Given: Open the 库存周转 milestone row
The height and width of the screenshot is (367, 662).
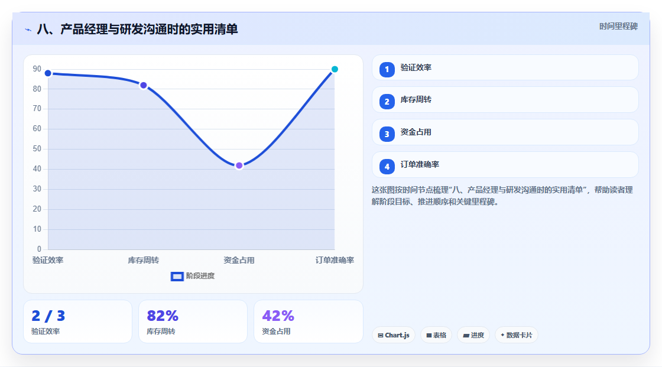Looking at the screenshot, I should pyautogui.click(x=505, y=100).
